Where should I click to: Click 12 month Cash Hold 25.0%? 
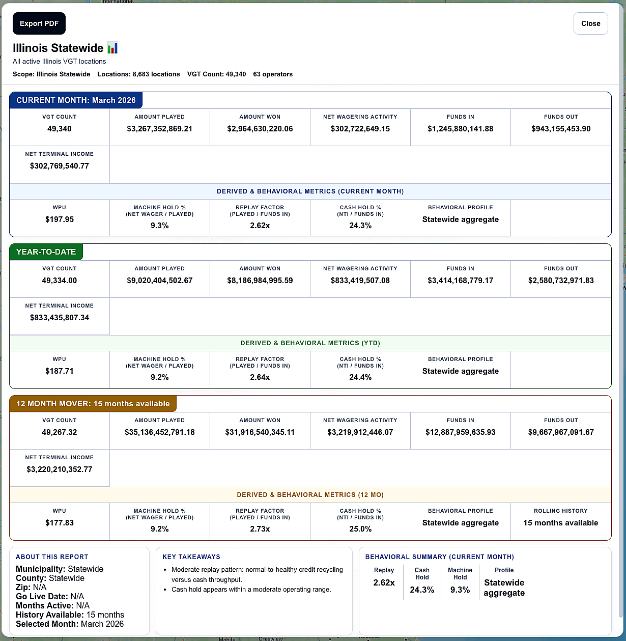click(360, 529)
